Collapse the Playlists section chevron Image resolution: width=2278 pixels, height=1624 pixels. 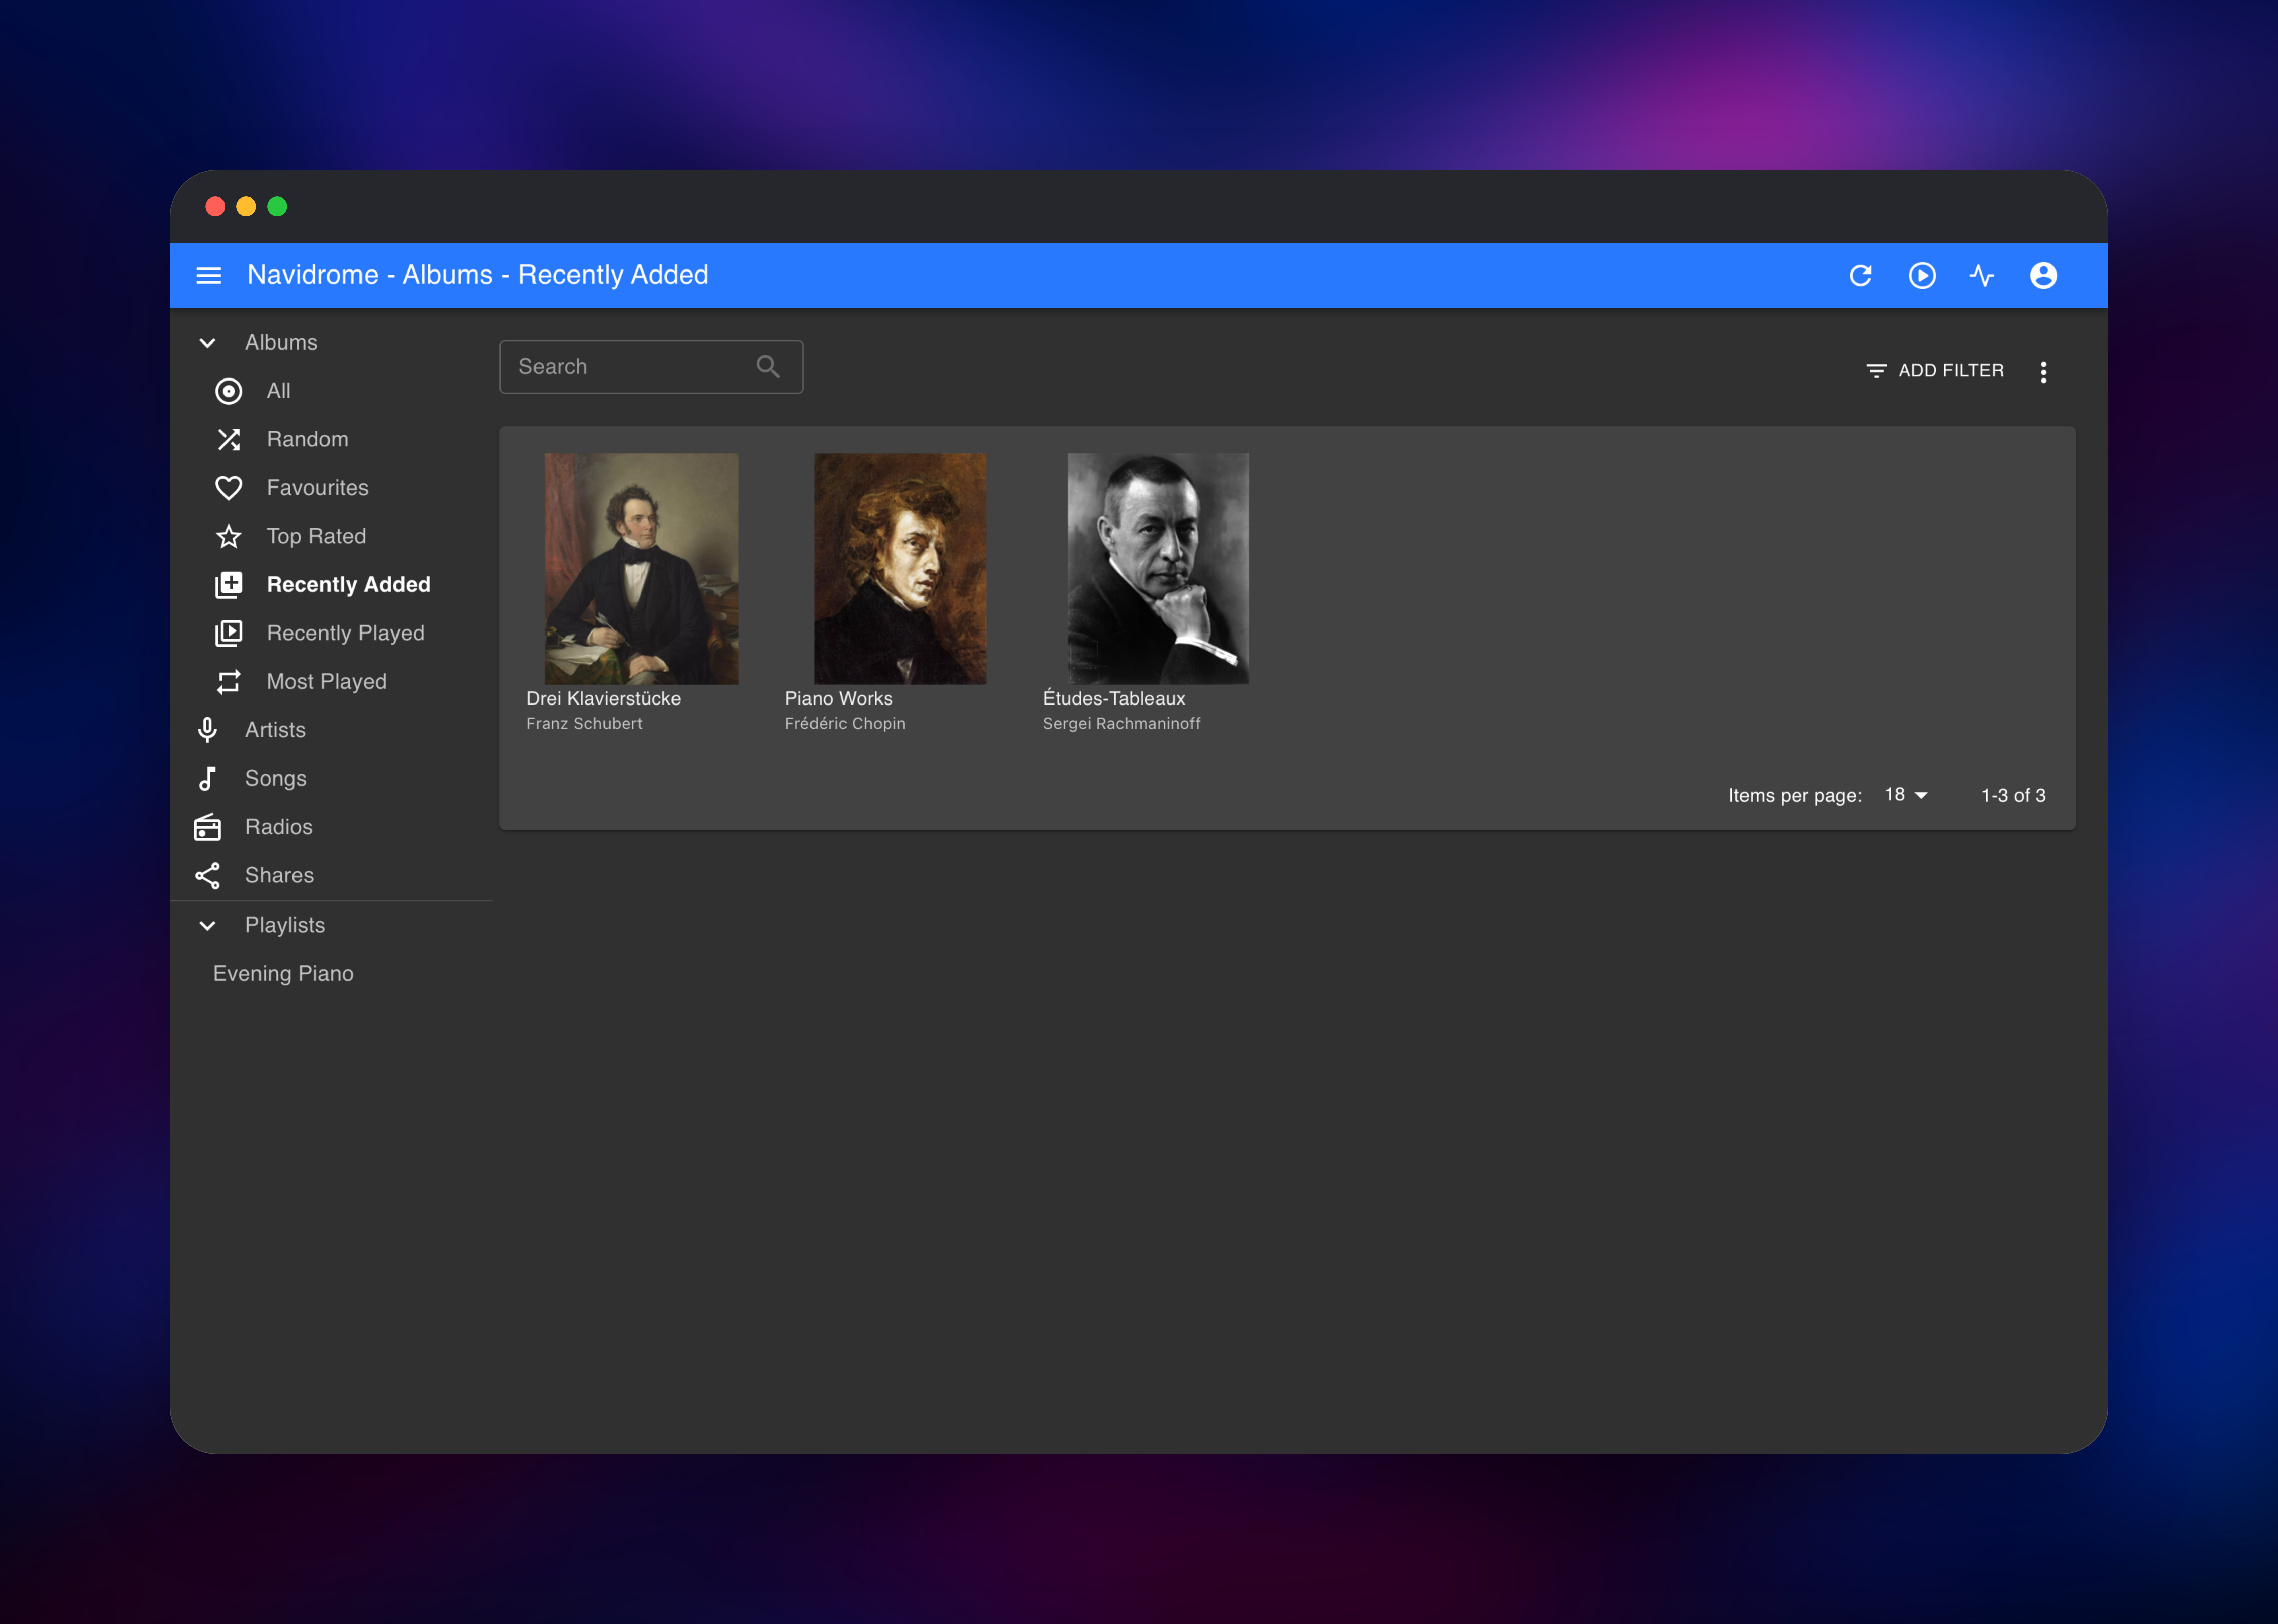207,926
